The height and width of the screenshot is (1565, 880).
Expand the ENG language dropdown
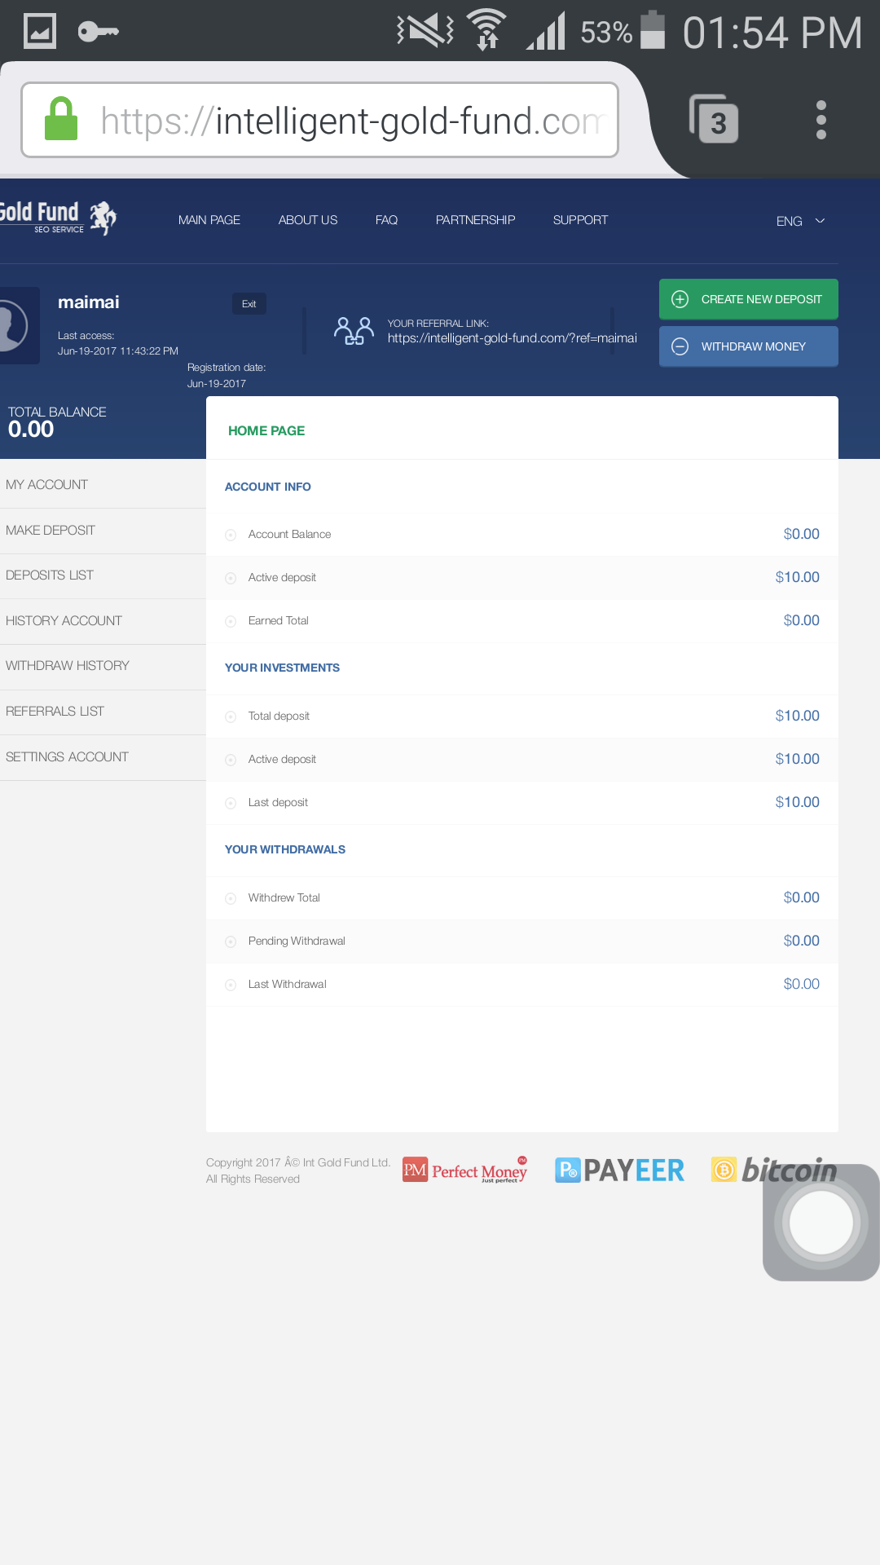tap(801, 221)
